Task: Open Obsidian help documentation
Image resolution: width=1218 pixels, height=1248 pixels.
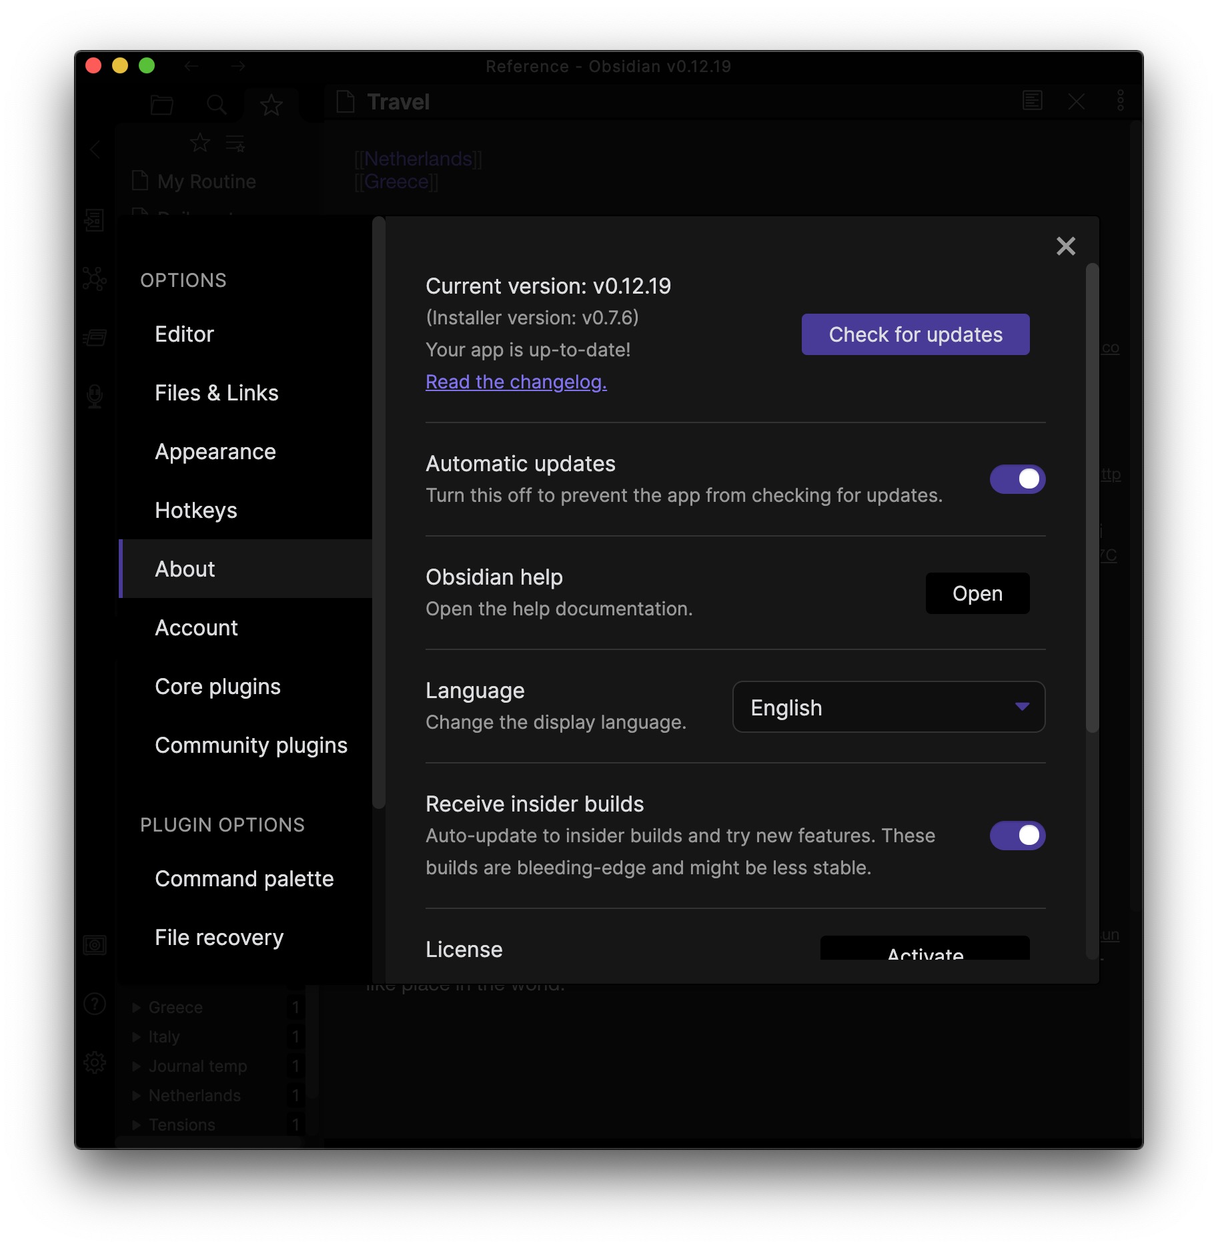Action: (977, 593)
